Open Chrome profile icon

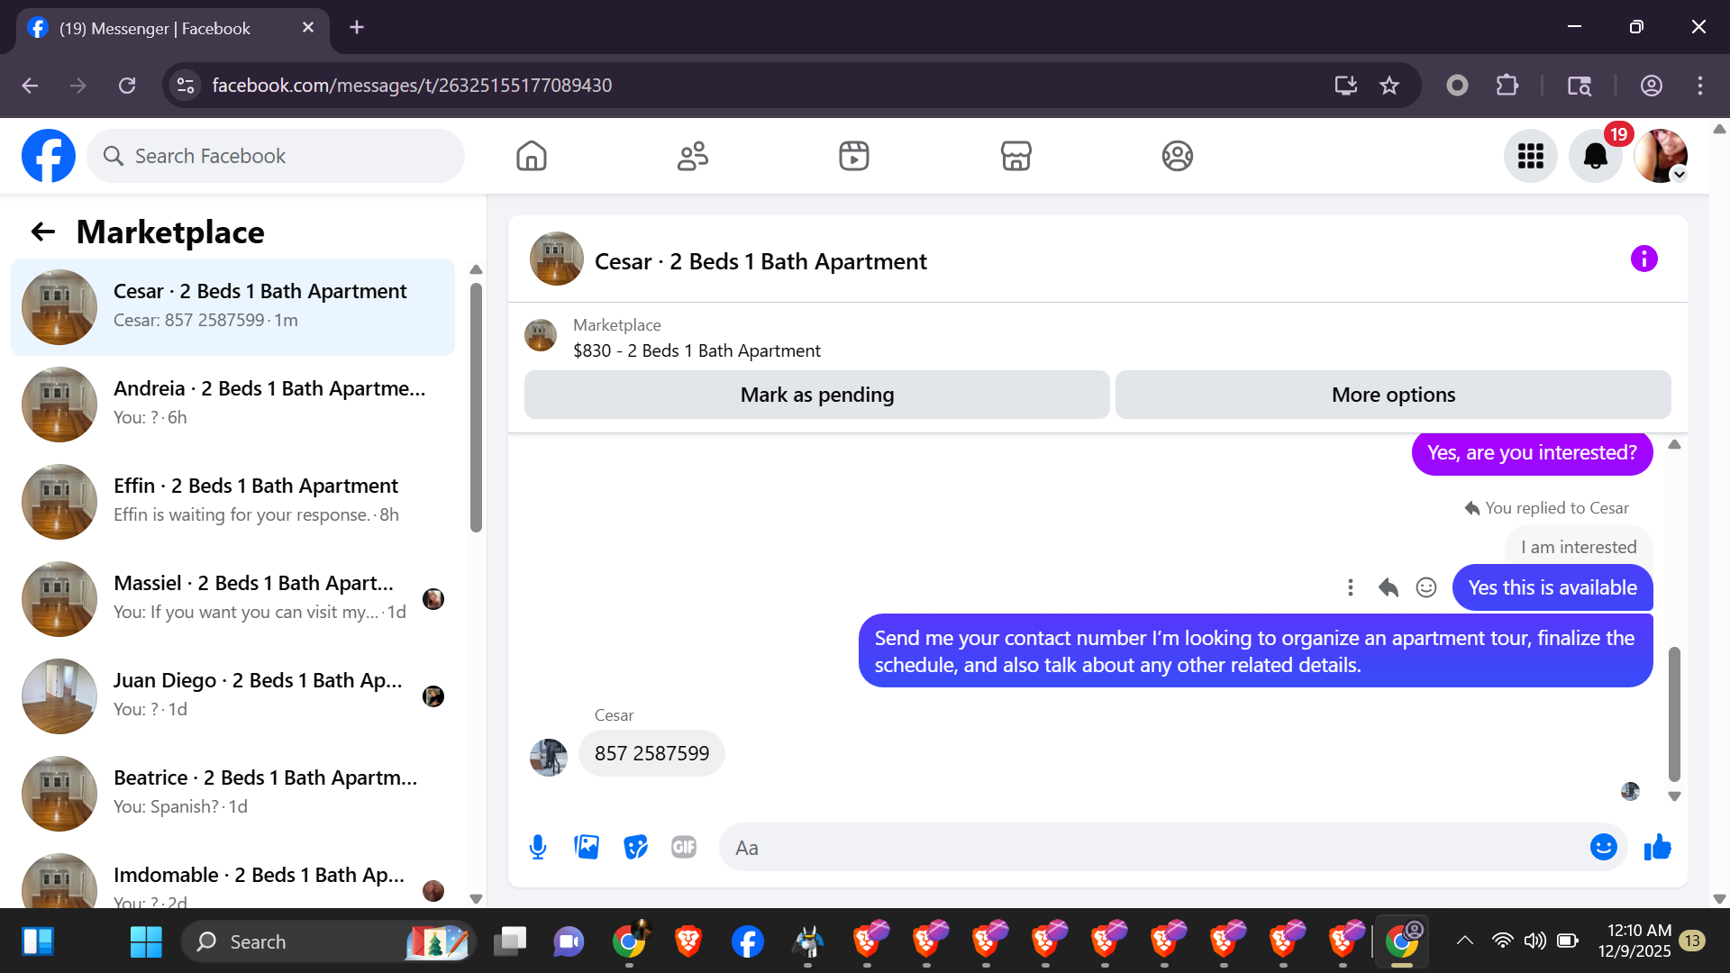[1651, 86]
